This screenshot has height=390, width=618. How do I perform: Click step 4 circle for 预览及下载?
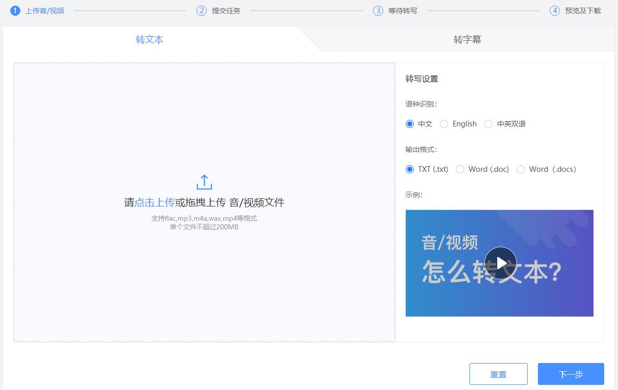[555, 11]
